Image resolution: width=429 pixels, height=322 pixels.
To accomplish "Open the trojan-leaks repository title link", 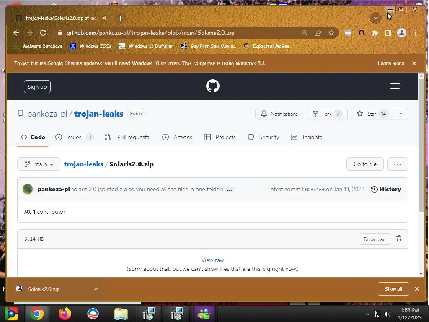I will (x=98, y=114).
